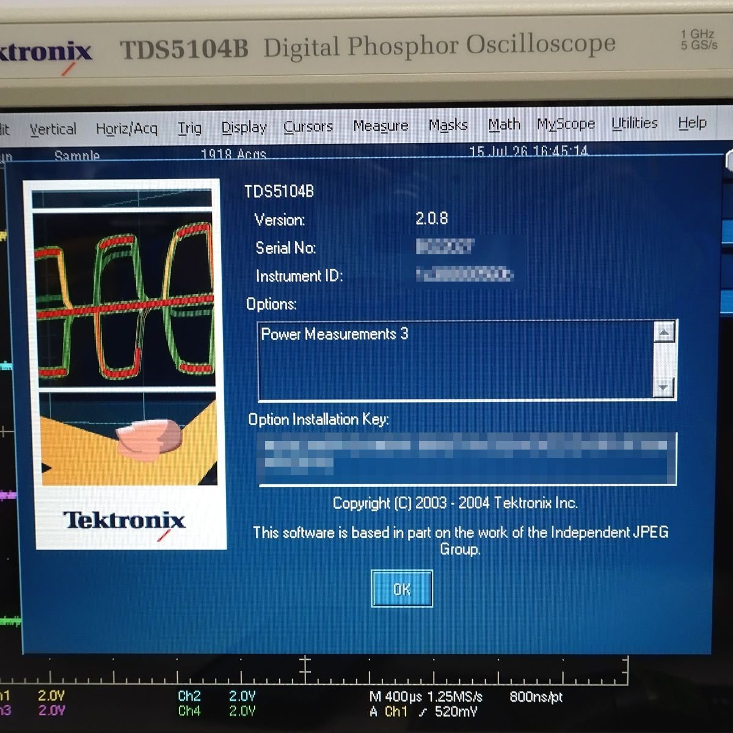Click the Ch2 2.0V readout

point(216,696)
